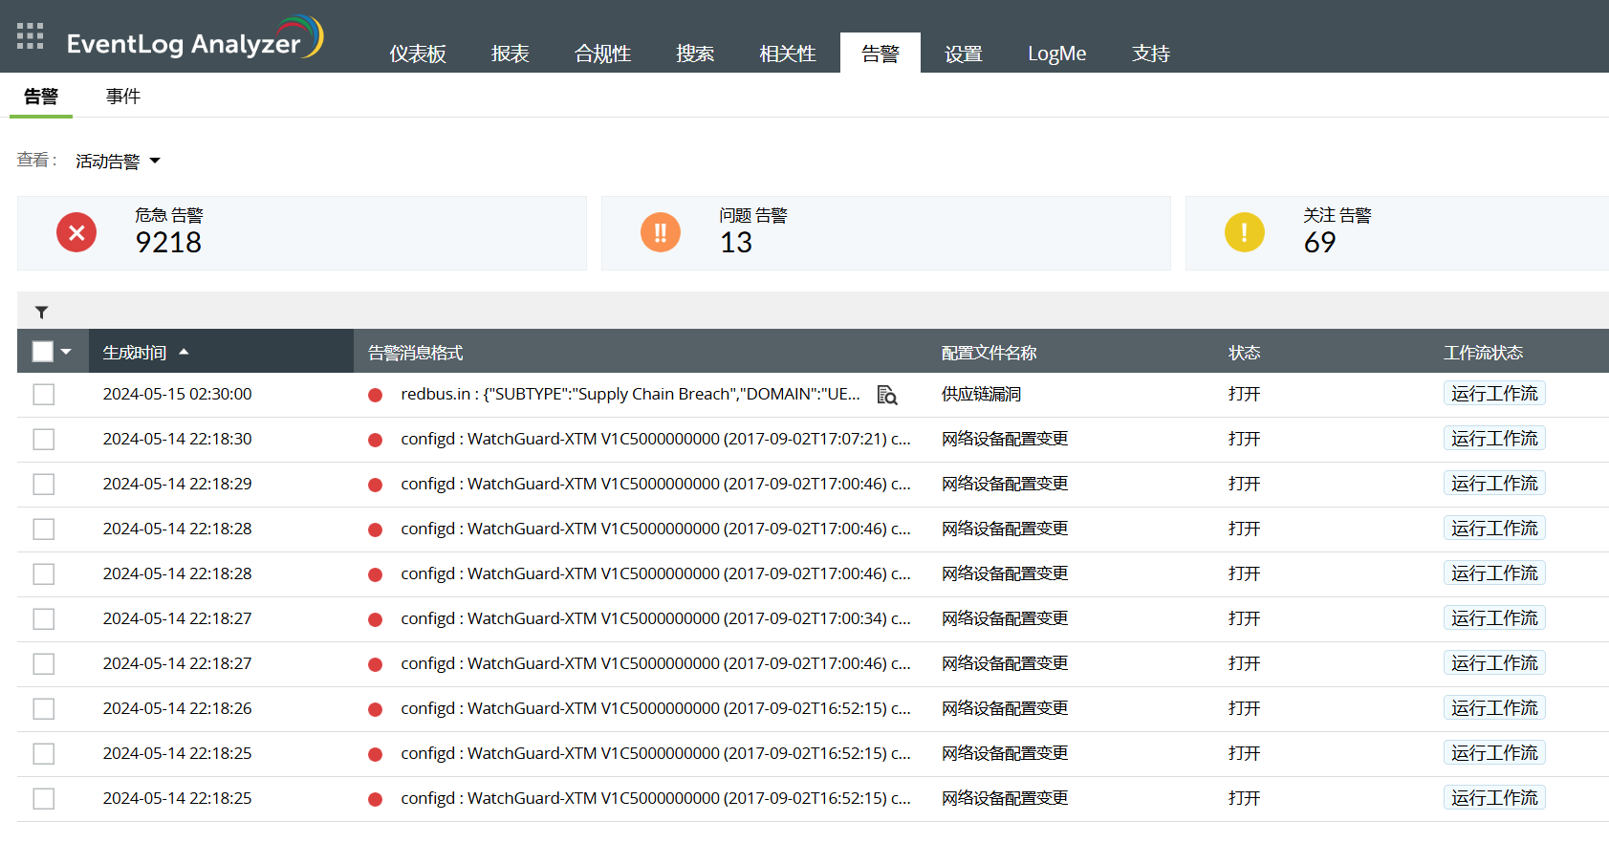The height and width of the screenshot is (843, 1609).
Task: Run workflow for the 22:18:26 alert
Action: coord(1494,708)
